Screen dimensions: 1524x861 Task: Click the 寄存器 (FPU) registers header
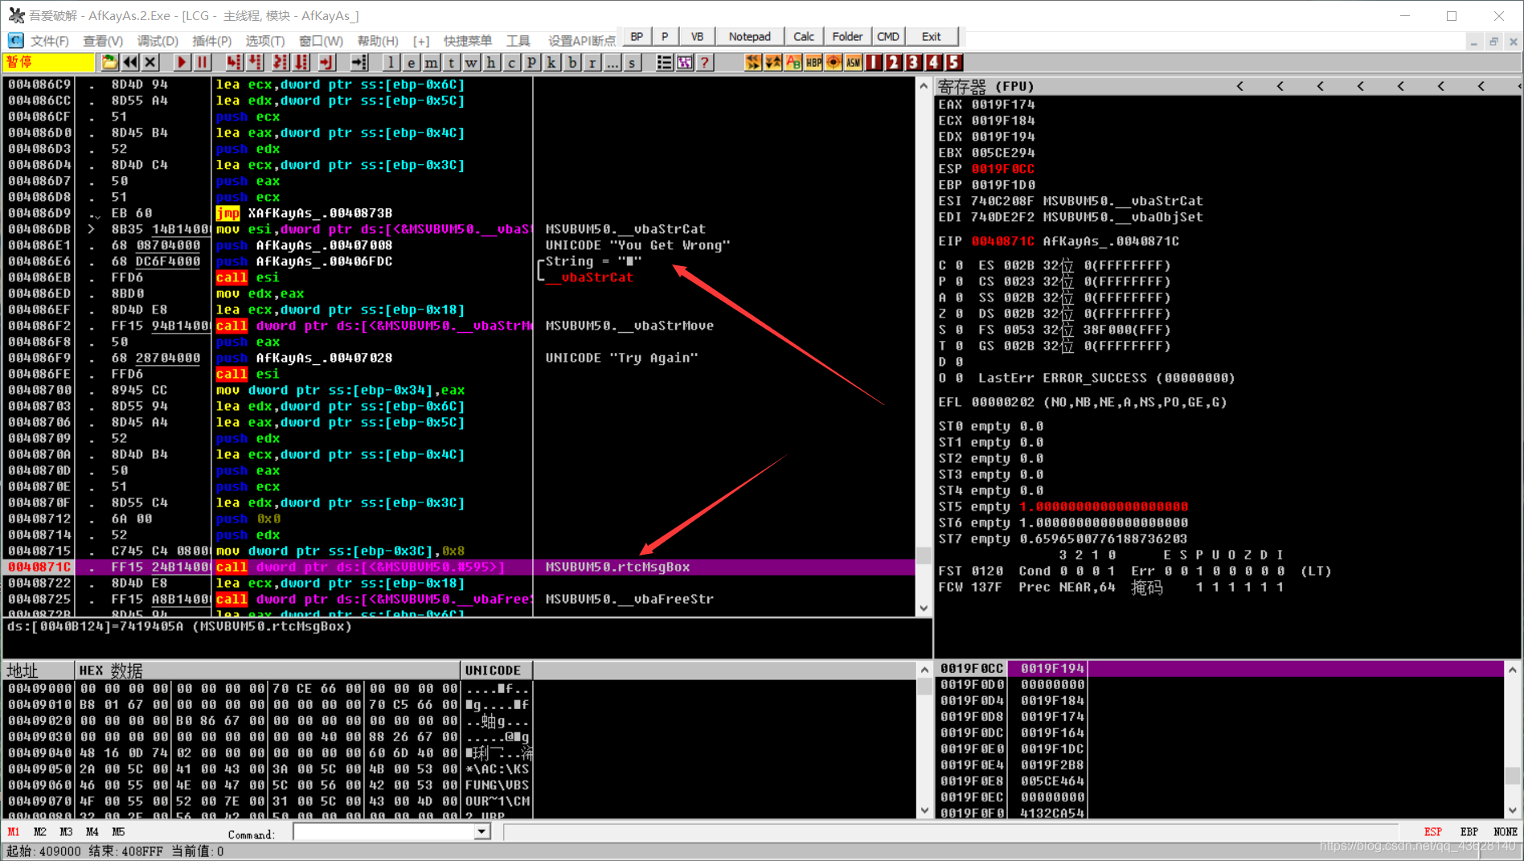pyautogui.click(x=986, y=86)
